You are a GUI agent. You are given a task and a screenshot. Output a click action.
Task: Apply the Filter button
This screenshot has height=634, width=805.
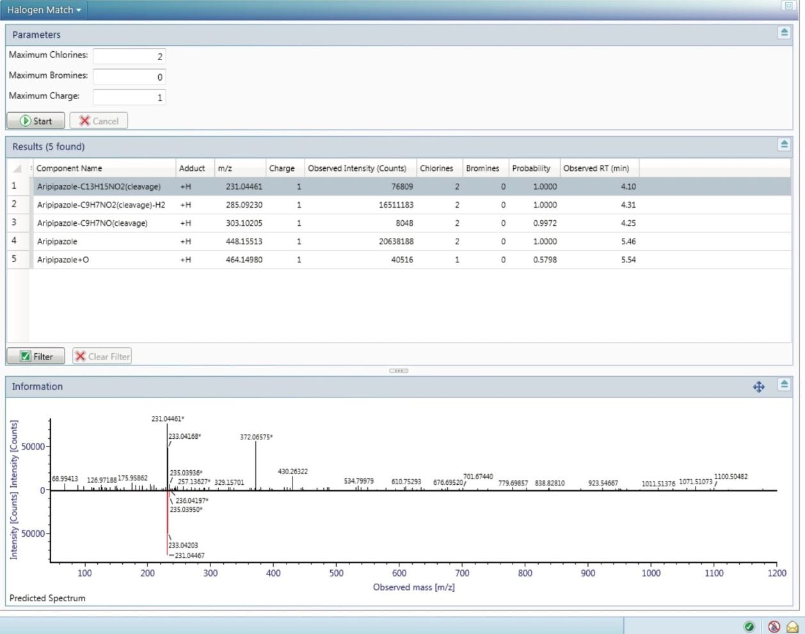[36, 356]
